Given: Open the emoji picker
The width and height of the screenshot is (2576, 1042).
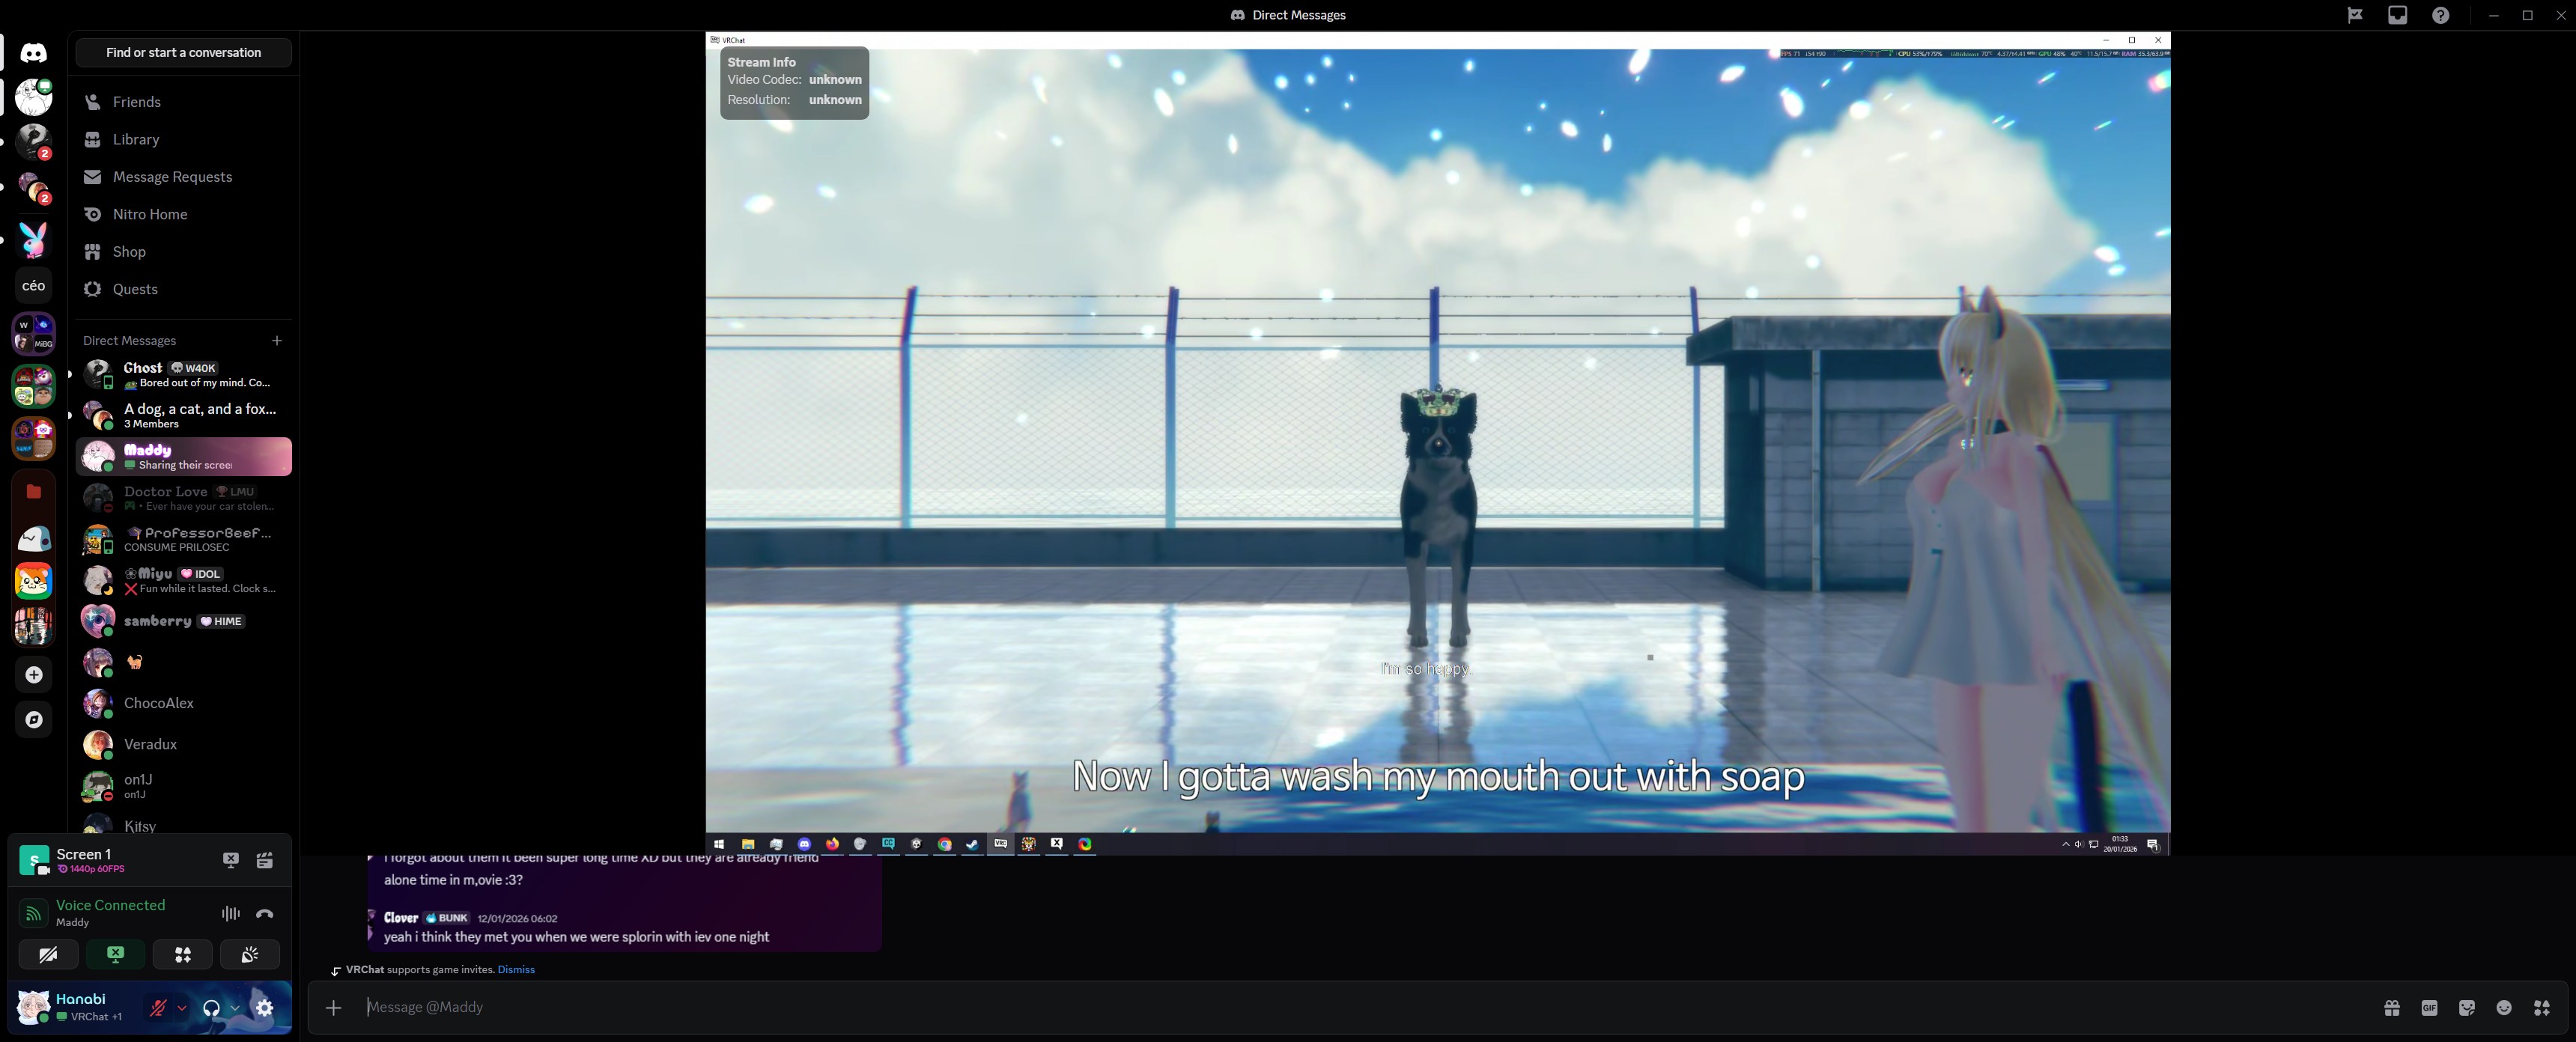Looking at the screenshot, I should pos(2504,1008).
